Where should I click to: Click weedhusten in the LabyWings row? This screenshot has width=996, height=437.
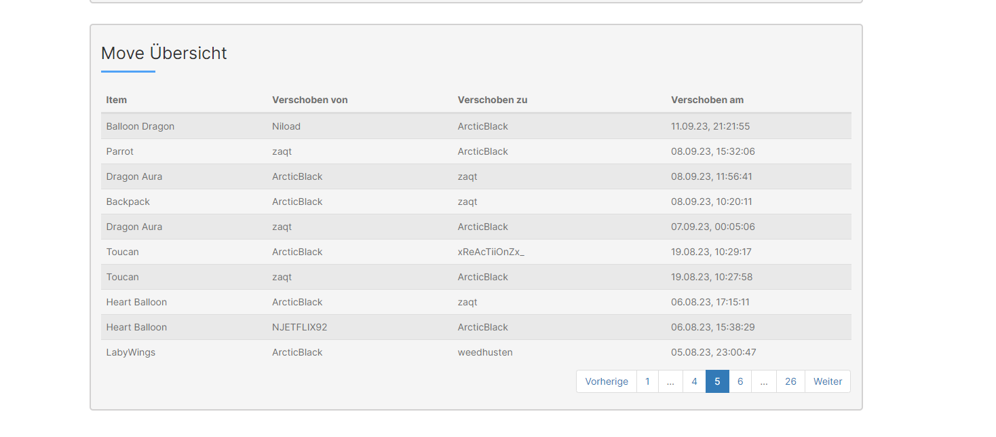pyautogui.click(x=485, y=352)
